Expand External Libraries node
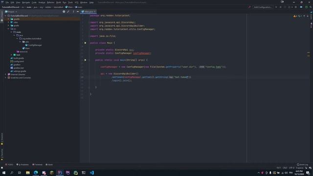This screenshot has height=176, width=313. coord(5,74)
